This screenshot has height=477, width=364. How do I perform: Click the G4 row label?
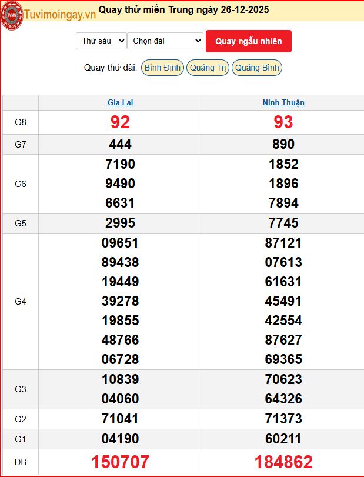[x=21, y=301]
